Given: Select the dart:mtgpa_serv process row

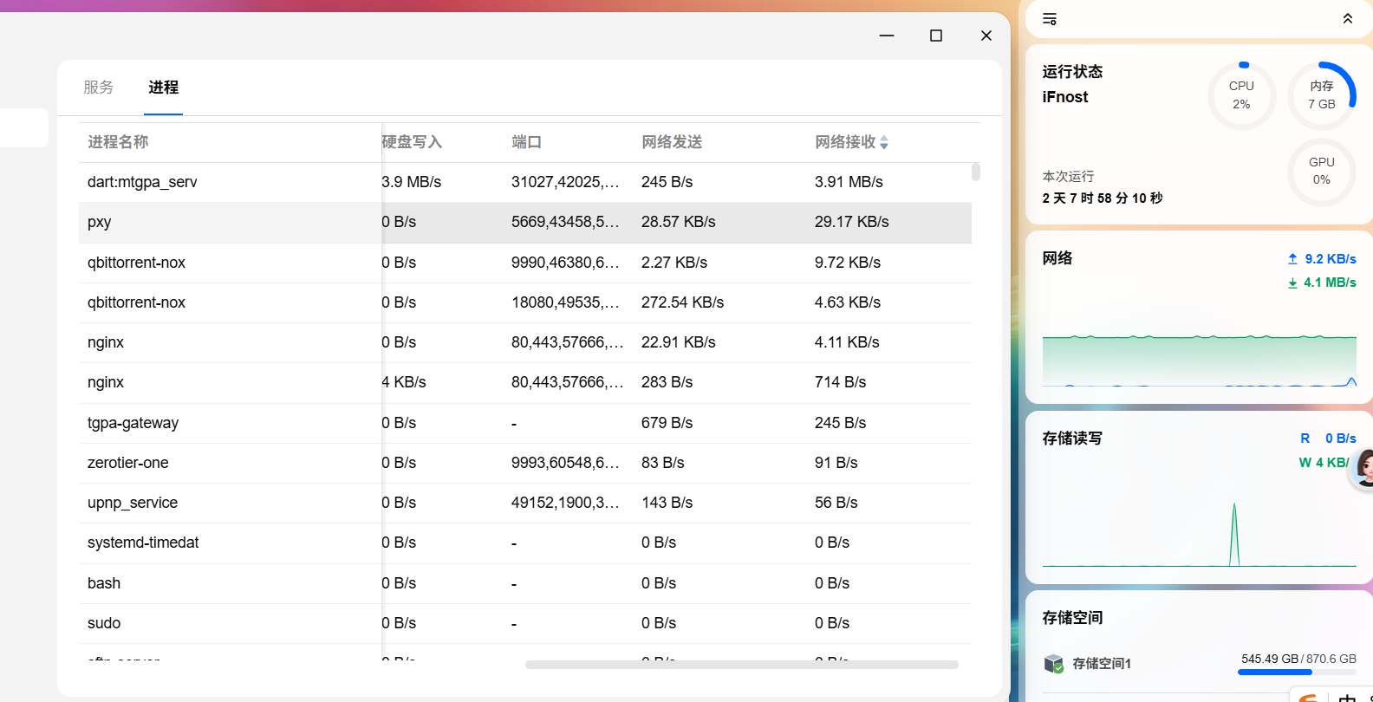Looking at the screenshot, I should click(x=525, y=183).
